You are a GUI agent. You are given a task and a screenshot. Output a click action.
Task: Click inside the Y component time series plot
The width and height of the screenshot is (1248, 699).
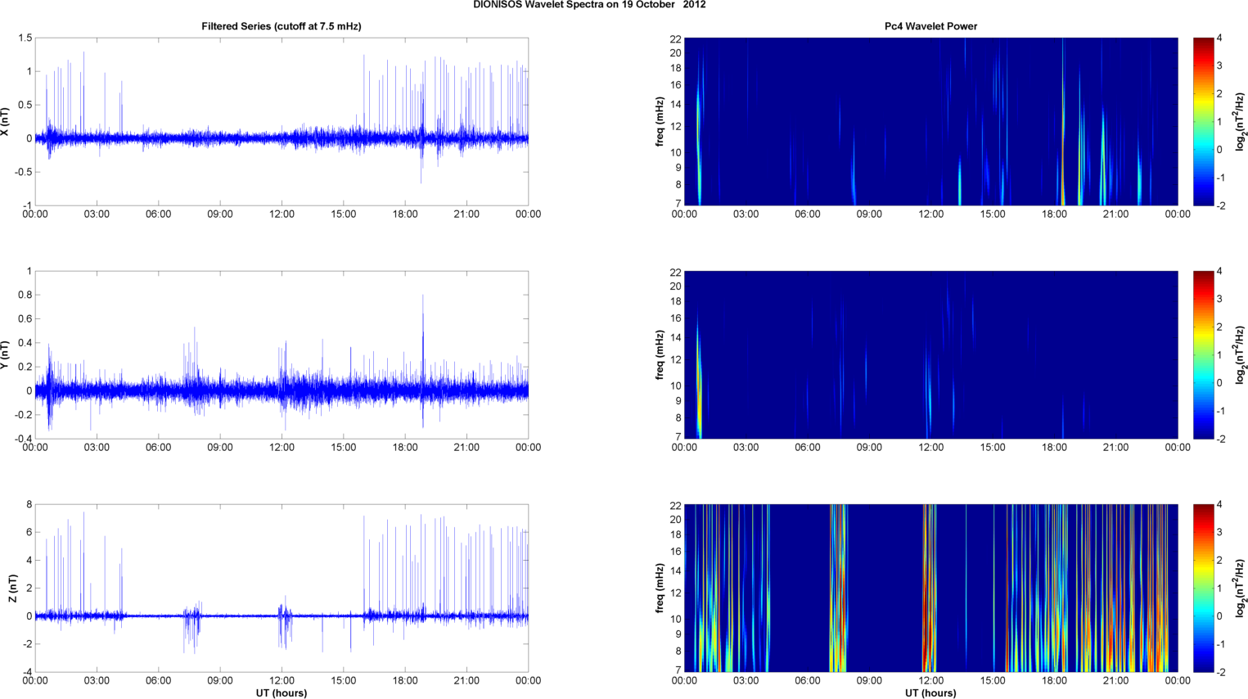click(x=281, y=354)
